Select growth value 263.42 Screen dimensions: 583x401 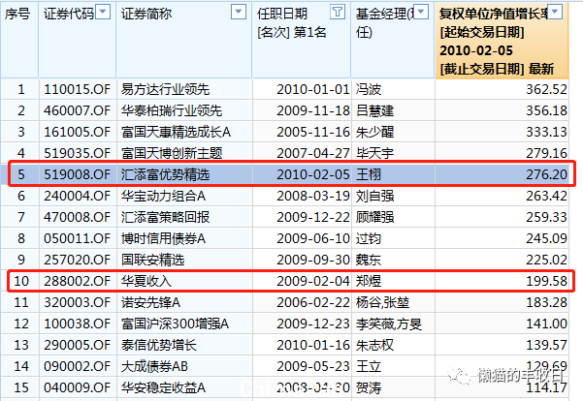click(546, 196)
